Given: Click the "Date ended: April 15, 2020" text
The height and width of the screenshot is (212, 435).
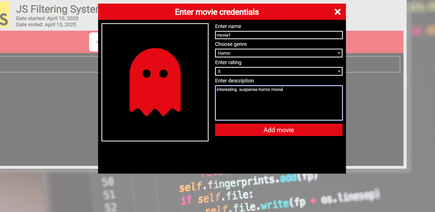Looking at the screenshot, I should click(x=46, y=25).
